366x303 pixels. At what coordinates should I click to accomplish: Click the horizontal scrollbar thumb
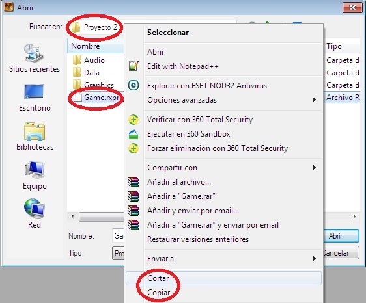[x=102, y=217]
